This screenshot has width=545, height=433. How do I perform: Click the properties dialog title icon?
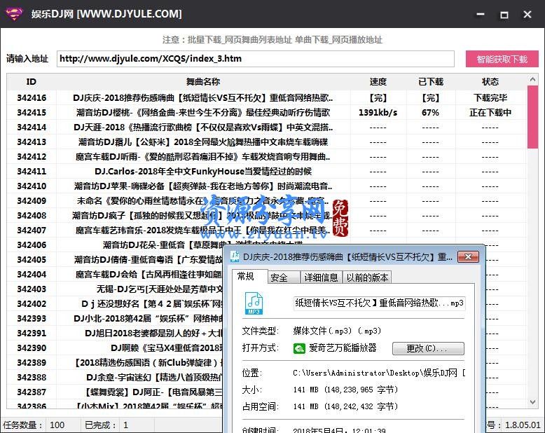[235, 257]
